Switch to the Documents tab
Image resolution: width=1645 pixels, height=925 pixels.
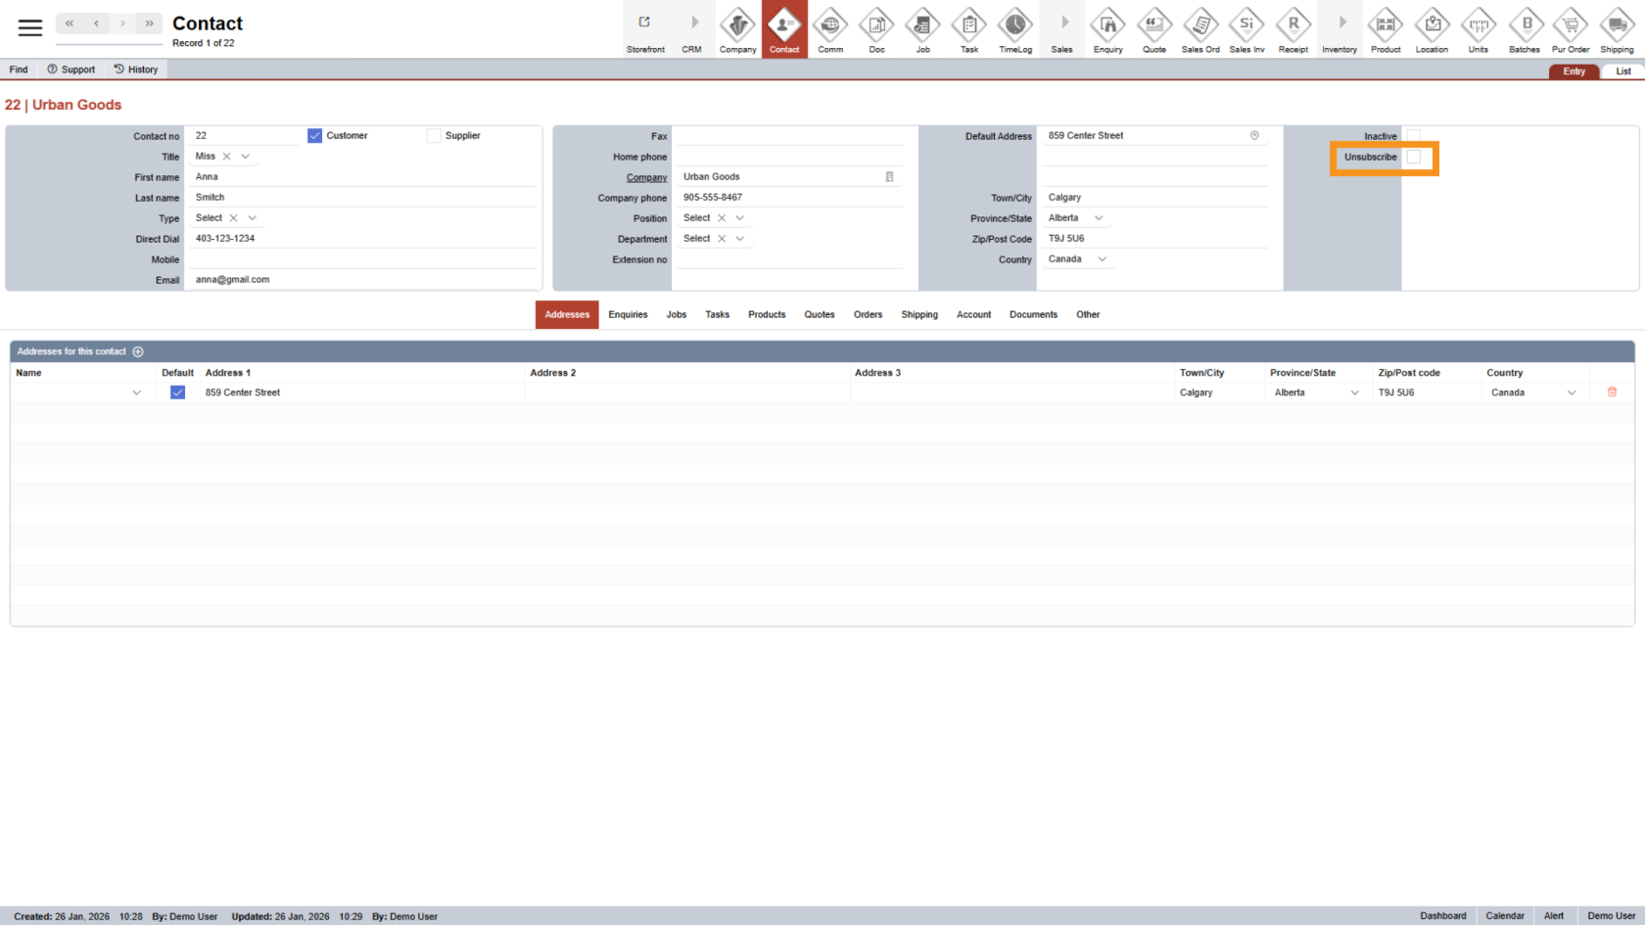[x=1033, y=314]
